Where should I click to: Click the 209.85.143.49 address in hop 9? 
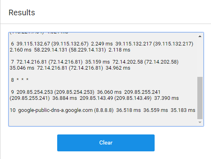point(96,98)
